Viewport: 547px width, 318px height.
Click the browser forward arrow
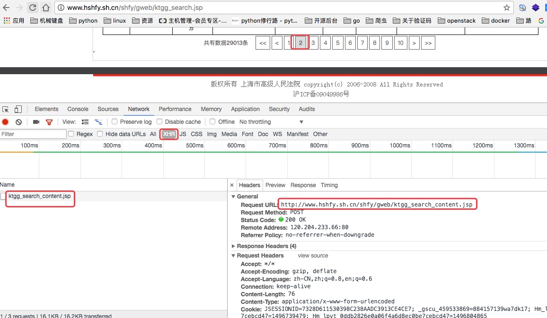pos(19,7)
